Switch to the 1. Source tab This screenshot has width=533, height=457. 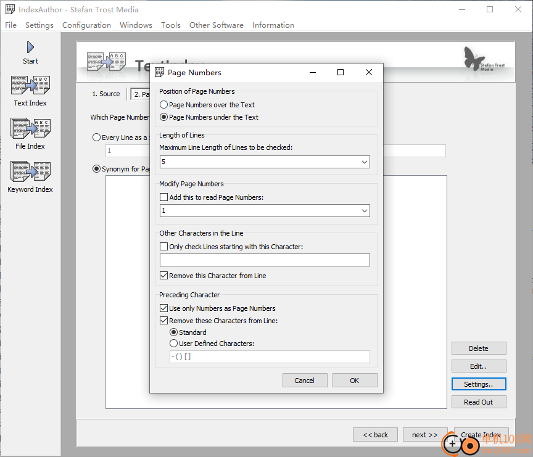[106, 94]
